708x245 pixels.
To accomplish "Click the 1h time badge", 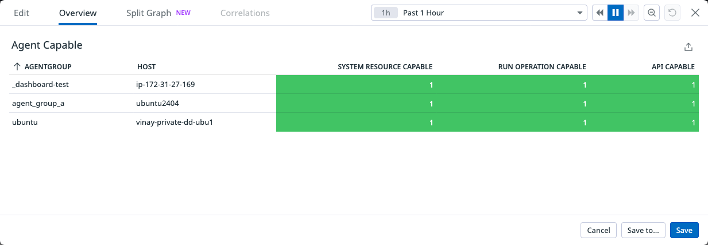I will coord(386,13).
